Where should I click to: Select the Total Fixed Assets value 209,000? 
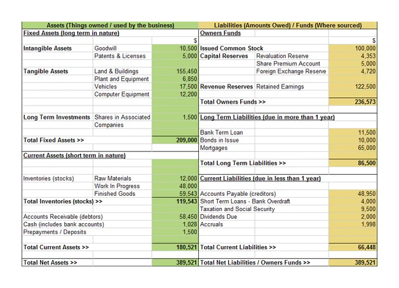187,141
